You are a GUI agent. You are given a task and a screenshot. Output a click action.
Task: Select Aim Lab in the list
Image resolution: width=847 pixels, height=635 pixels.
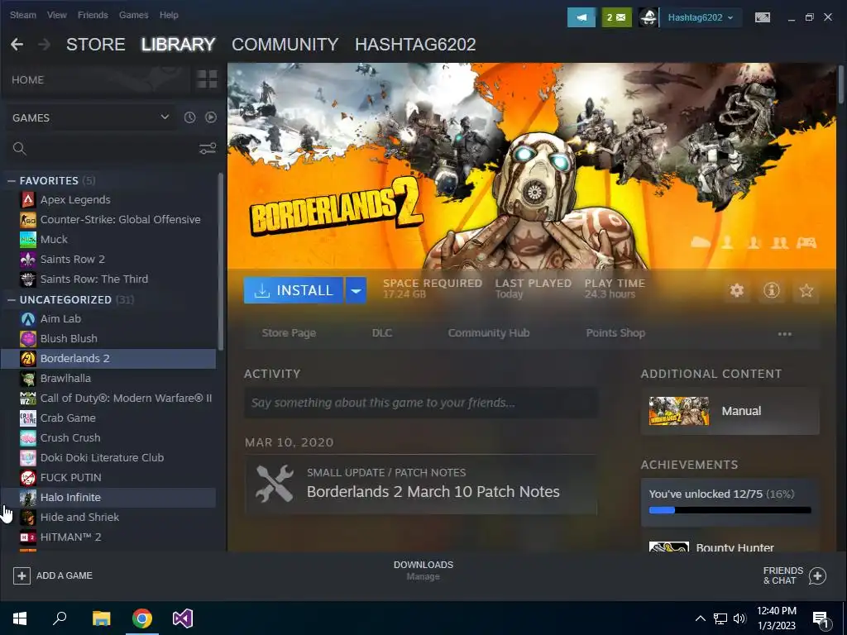[108, 318]
